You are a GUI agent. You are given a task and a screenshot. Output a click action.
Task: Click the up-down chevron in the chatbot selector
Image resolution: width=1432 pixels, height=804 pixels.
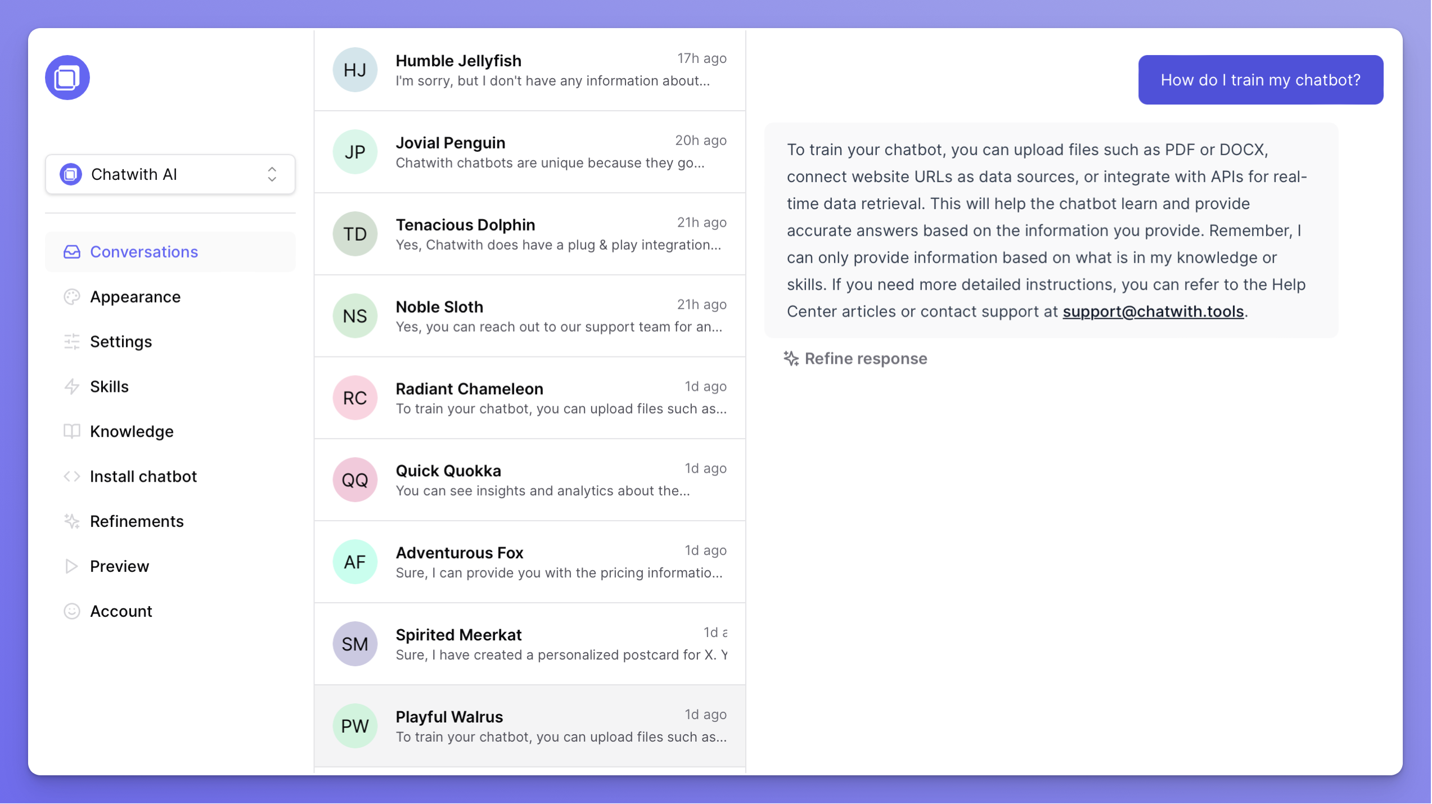click(272, 174)
